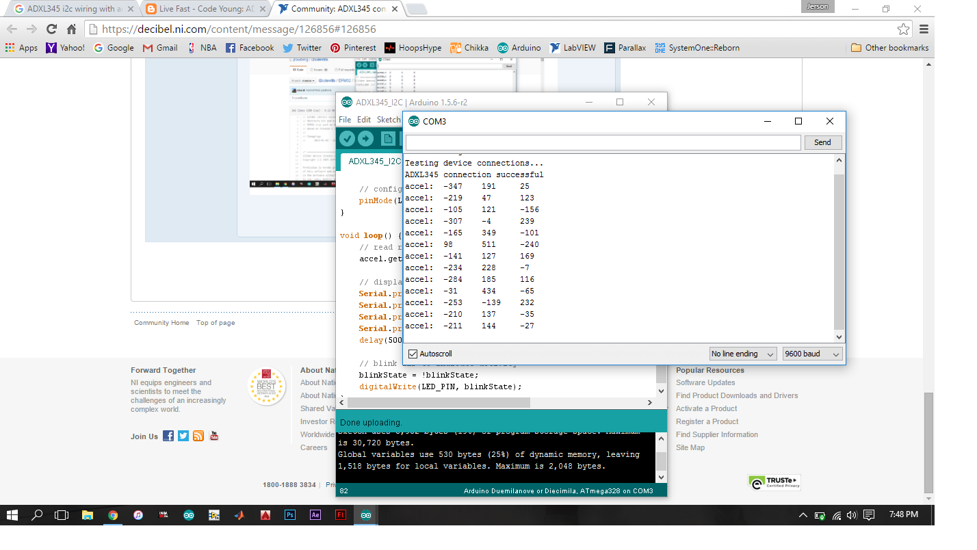Toggle the Autoscroll checkbox
The height and width of the screenshot is (550, 977).
click(x=413, y=354)
